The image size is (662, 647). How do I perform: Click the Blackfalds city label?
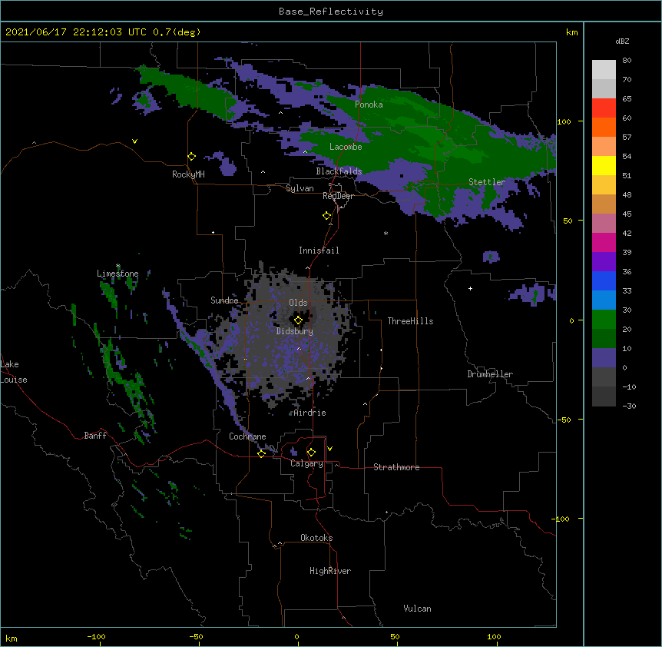pyautogui.click(x=339, y=171)
